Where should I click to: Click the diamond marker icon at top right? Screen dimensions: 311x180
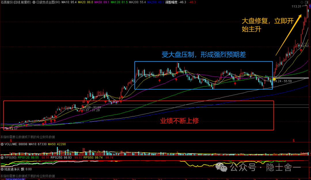click(x=302, y=2)
